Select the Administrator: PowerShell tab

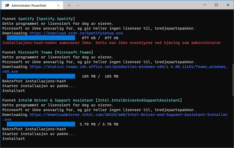(32, 5)
